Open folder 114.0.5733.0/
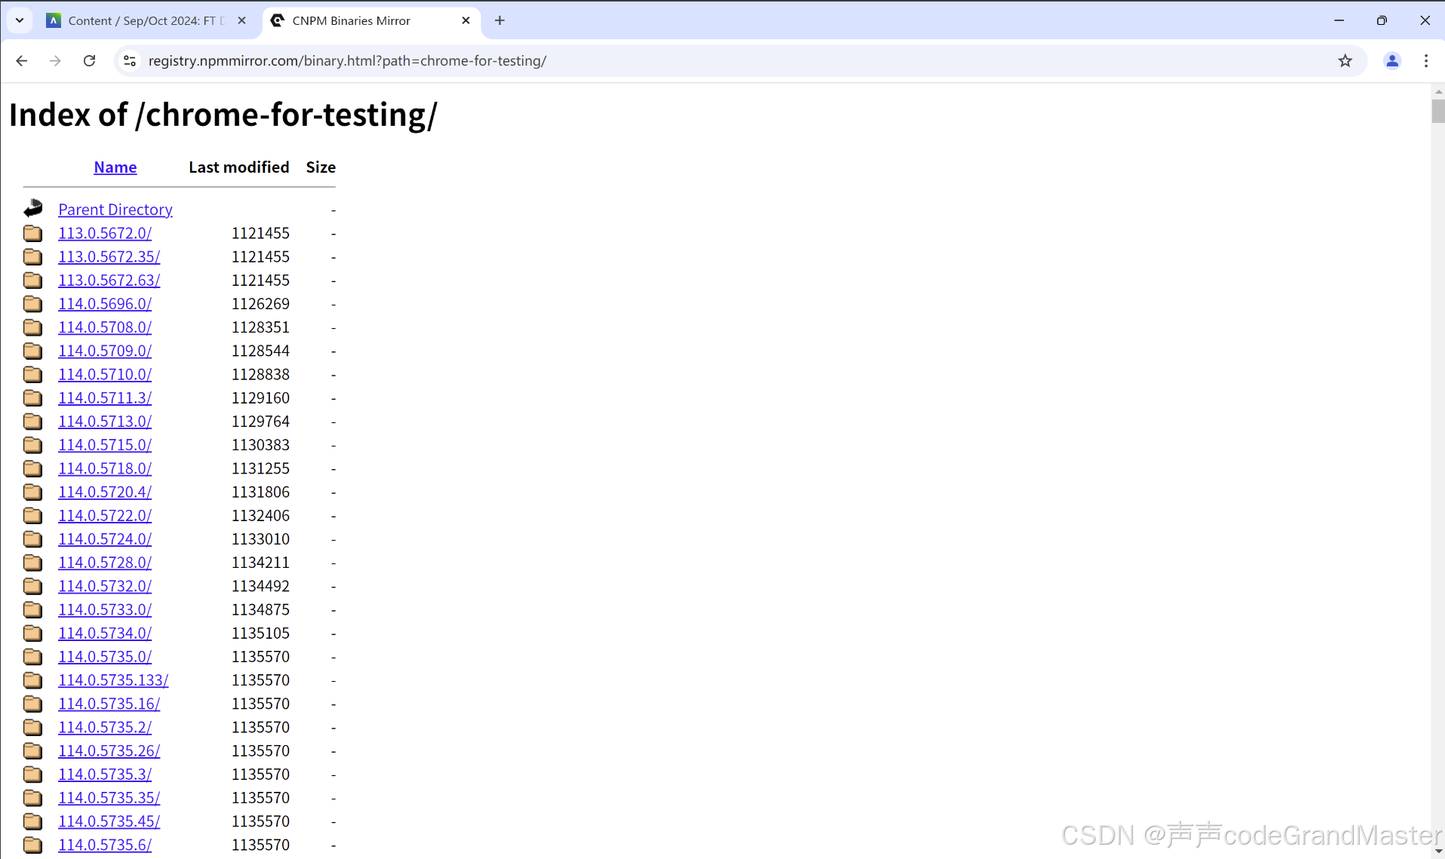 click(x=105, y=609)
